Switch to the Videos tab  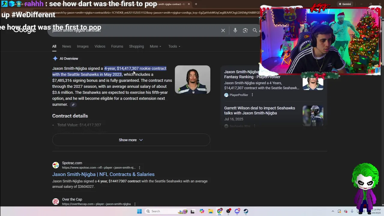tap(100, 46)
